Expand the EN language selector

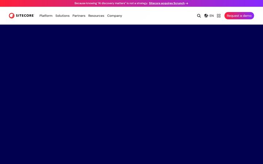click(211, 16)
